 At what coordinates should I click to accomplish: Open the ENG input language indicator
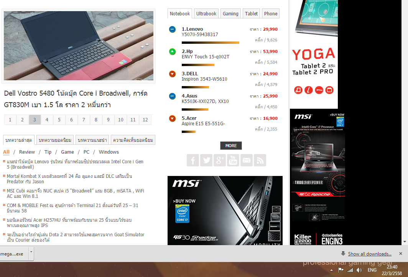point(372,270)
